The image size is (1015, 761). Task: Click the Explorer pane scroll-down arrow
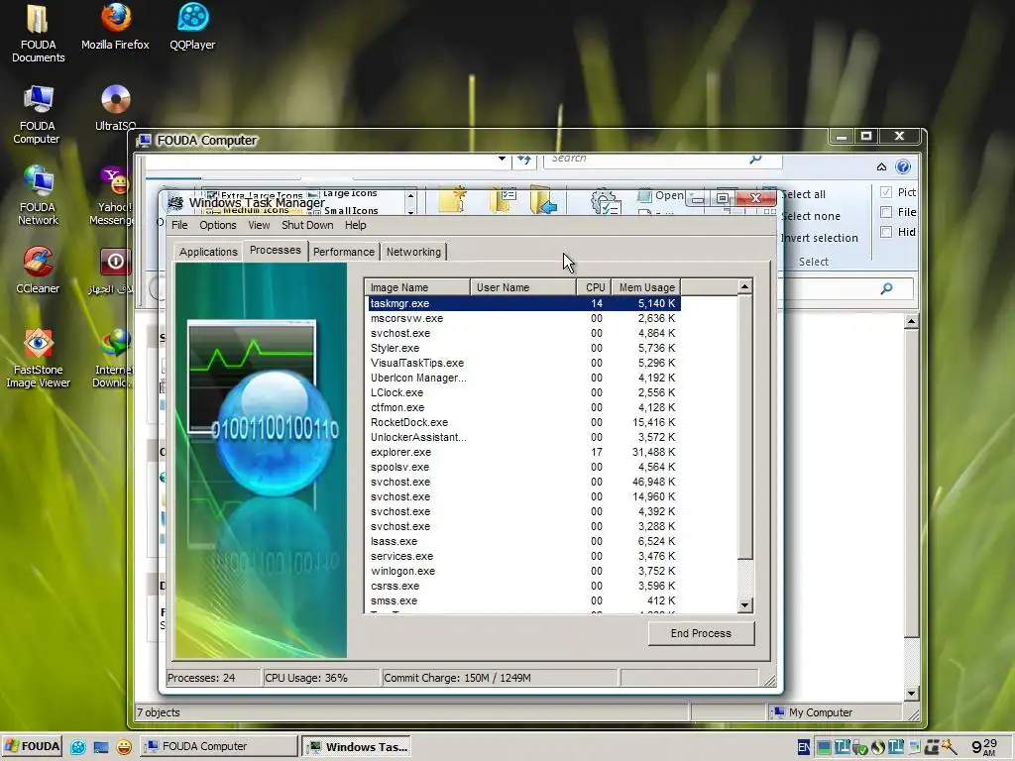click(x=912, y=694)
